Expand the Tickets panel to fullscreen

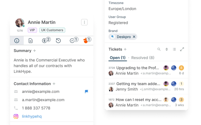(182, 49)
